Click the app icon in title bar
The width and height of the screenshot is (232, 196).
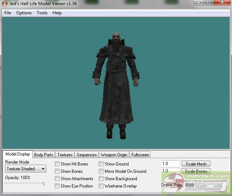click(x=5, y=4)
